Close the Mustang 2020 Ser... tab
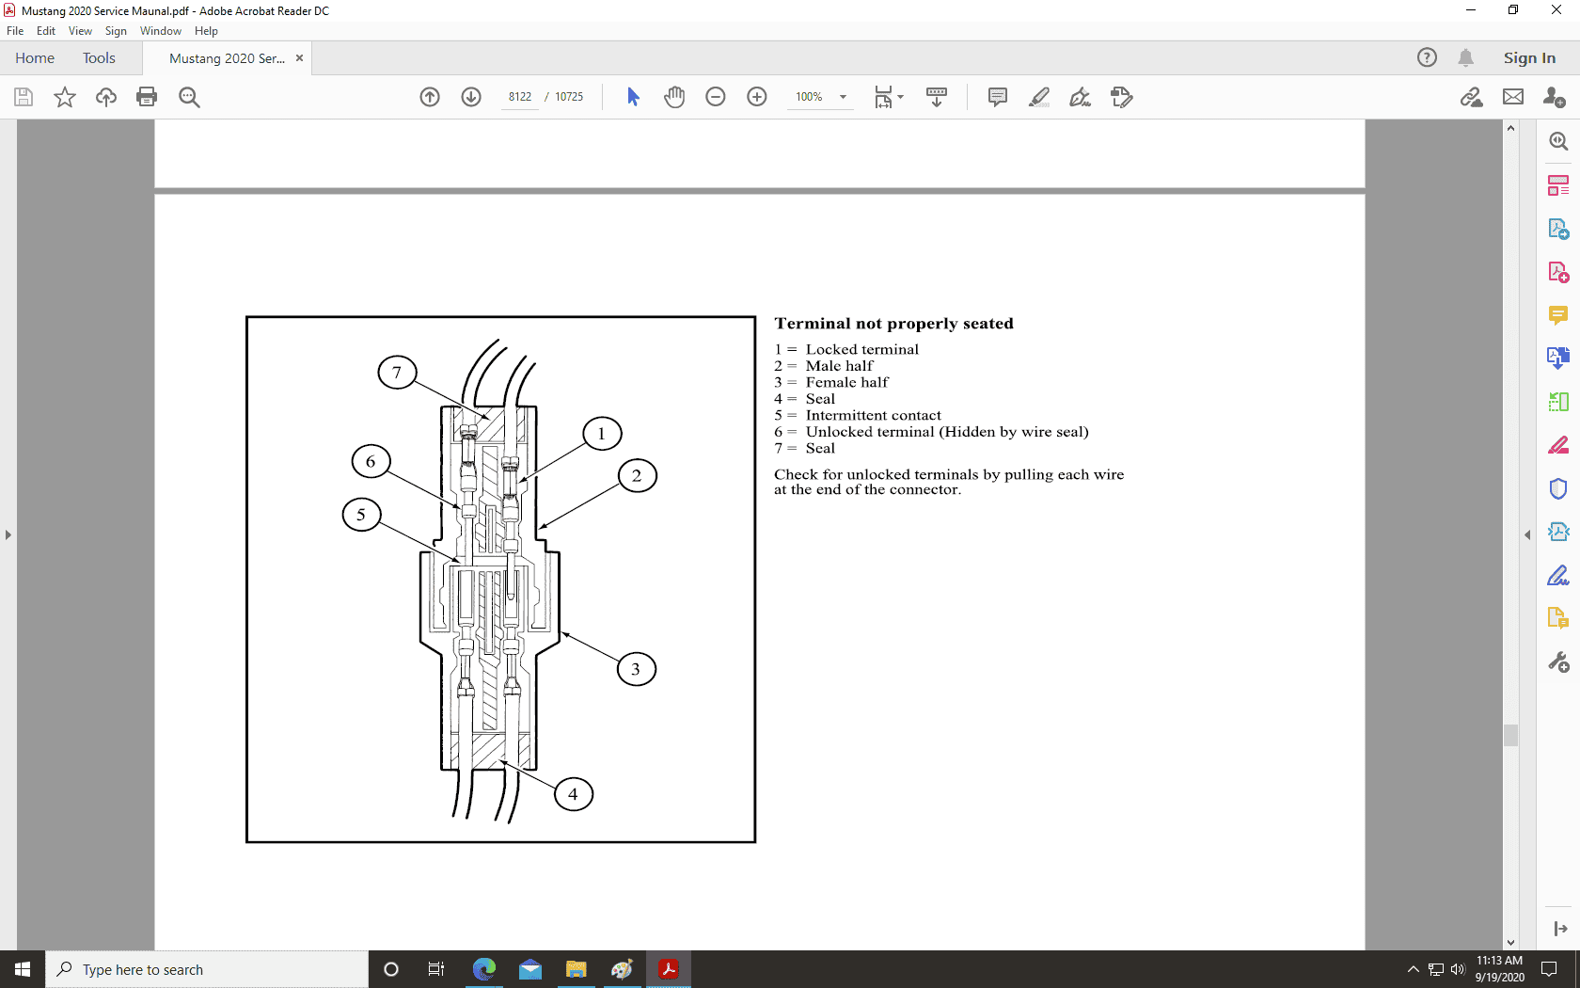The image size is (1580, 988). coord(299,58)
